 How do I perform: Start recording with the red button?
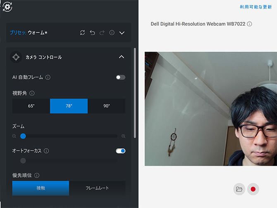[253, 189]
